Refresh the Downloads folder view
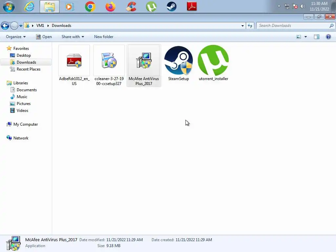336x252 pixels. pyautogui.click(x=250, y=26)
